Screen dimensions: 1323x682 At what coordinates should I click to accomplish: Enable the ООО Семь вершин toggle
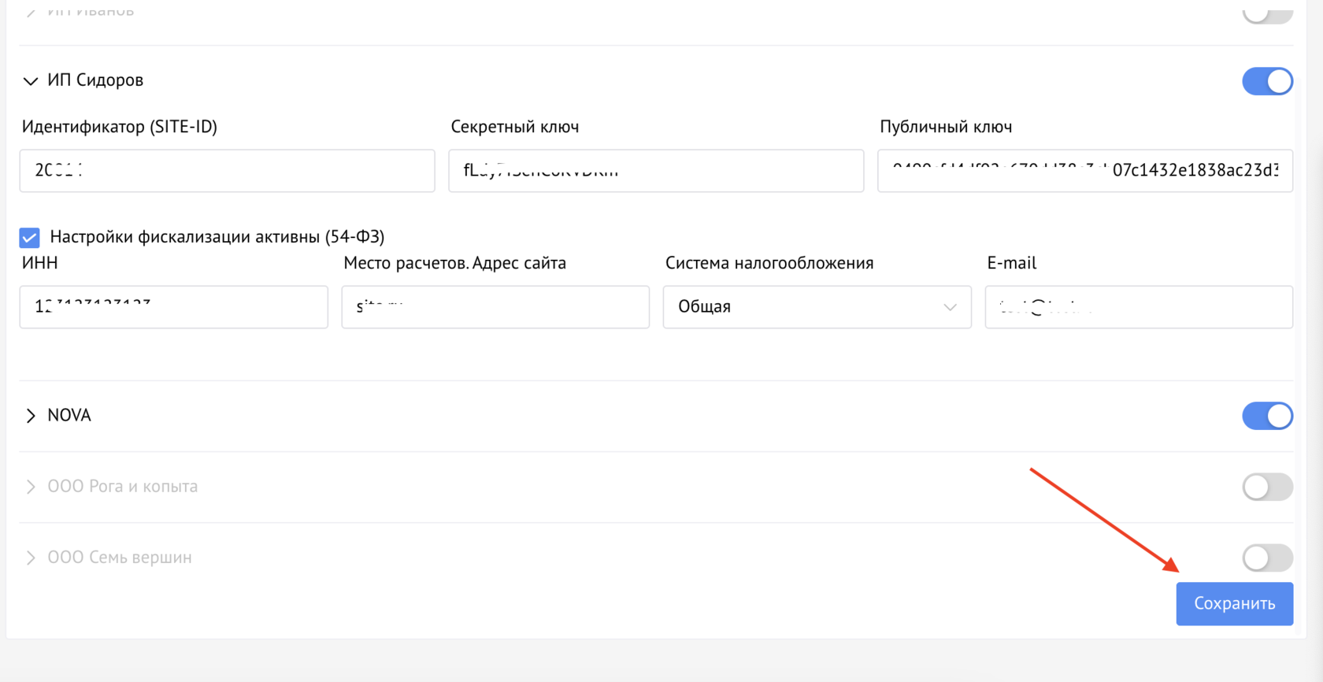(x=1266, y=558)
